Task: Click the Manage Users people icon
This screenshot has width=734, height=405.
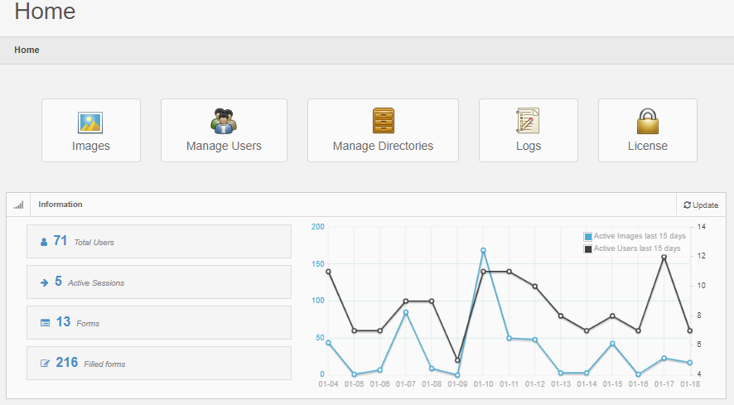Action: 224,121
